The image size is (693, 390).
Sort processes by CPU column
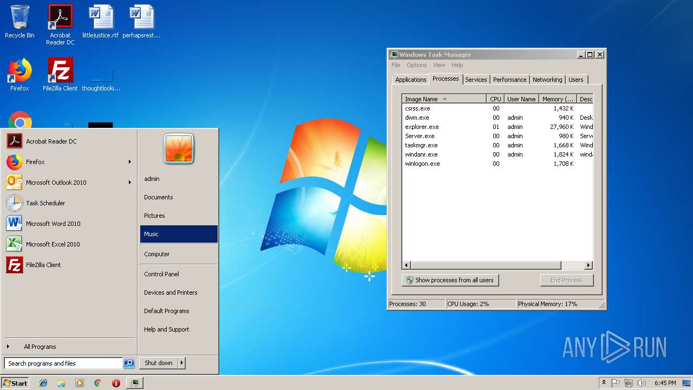click(x=495, y=99)
